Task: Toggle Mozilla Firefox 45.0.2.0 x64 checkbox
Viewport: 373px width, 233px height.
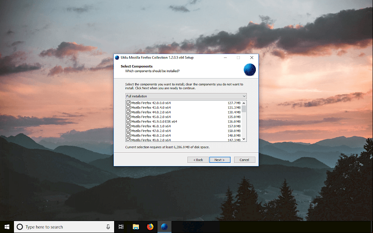Action: point(128,117)
